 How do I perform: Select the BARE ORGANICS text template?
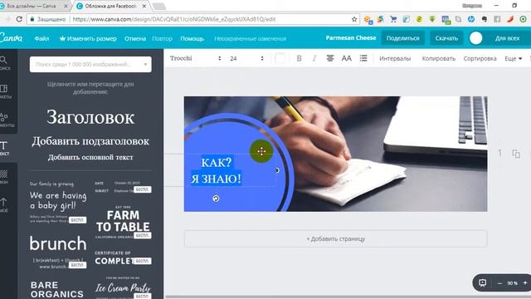click(x=57, y=290)
